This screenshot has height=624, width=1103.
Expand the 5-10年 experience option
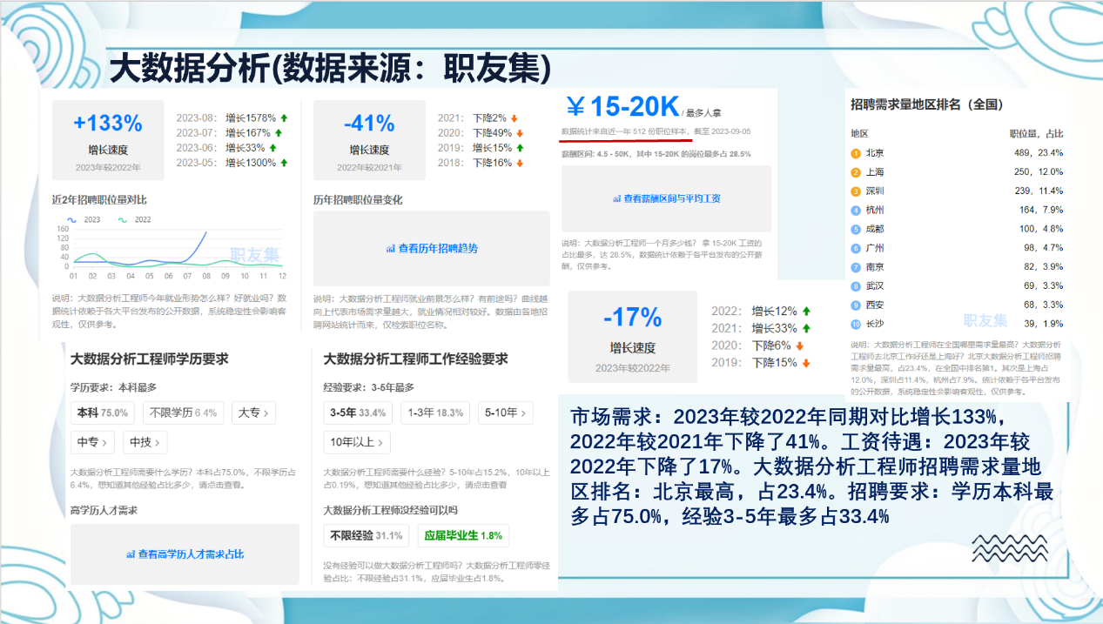click(506, 413)
